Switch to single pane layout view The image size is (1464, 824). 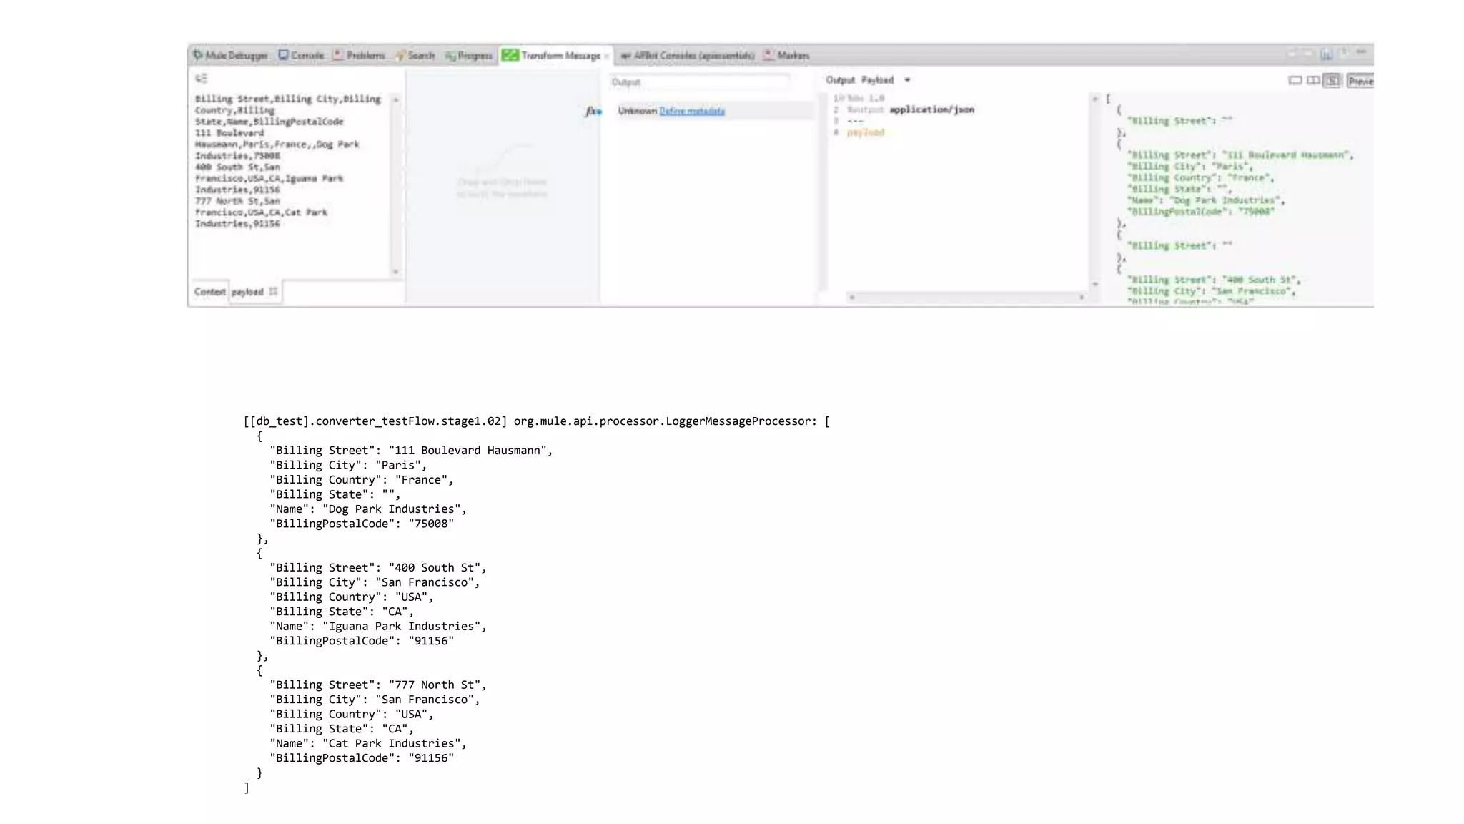point(1295,81)
